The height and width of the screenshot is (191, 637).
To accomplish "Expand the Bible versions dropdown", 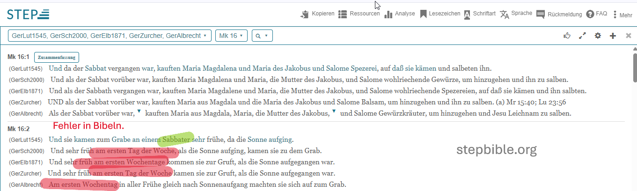I will pyautogui.click(x=110, y=36).
